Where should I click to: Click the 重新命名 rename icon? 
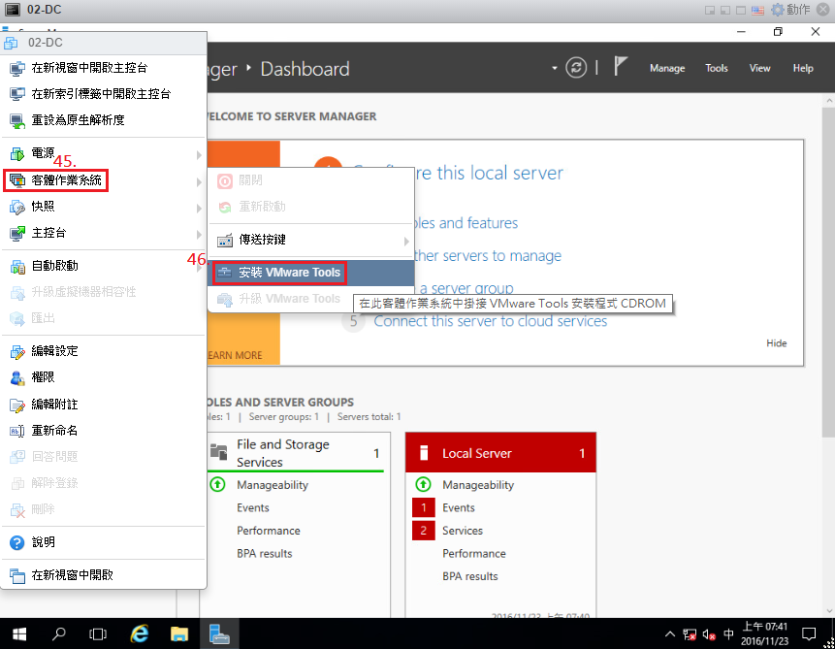(17, 431)
